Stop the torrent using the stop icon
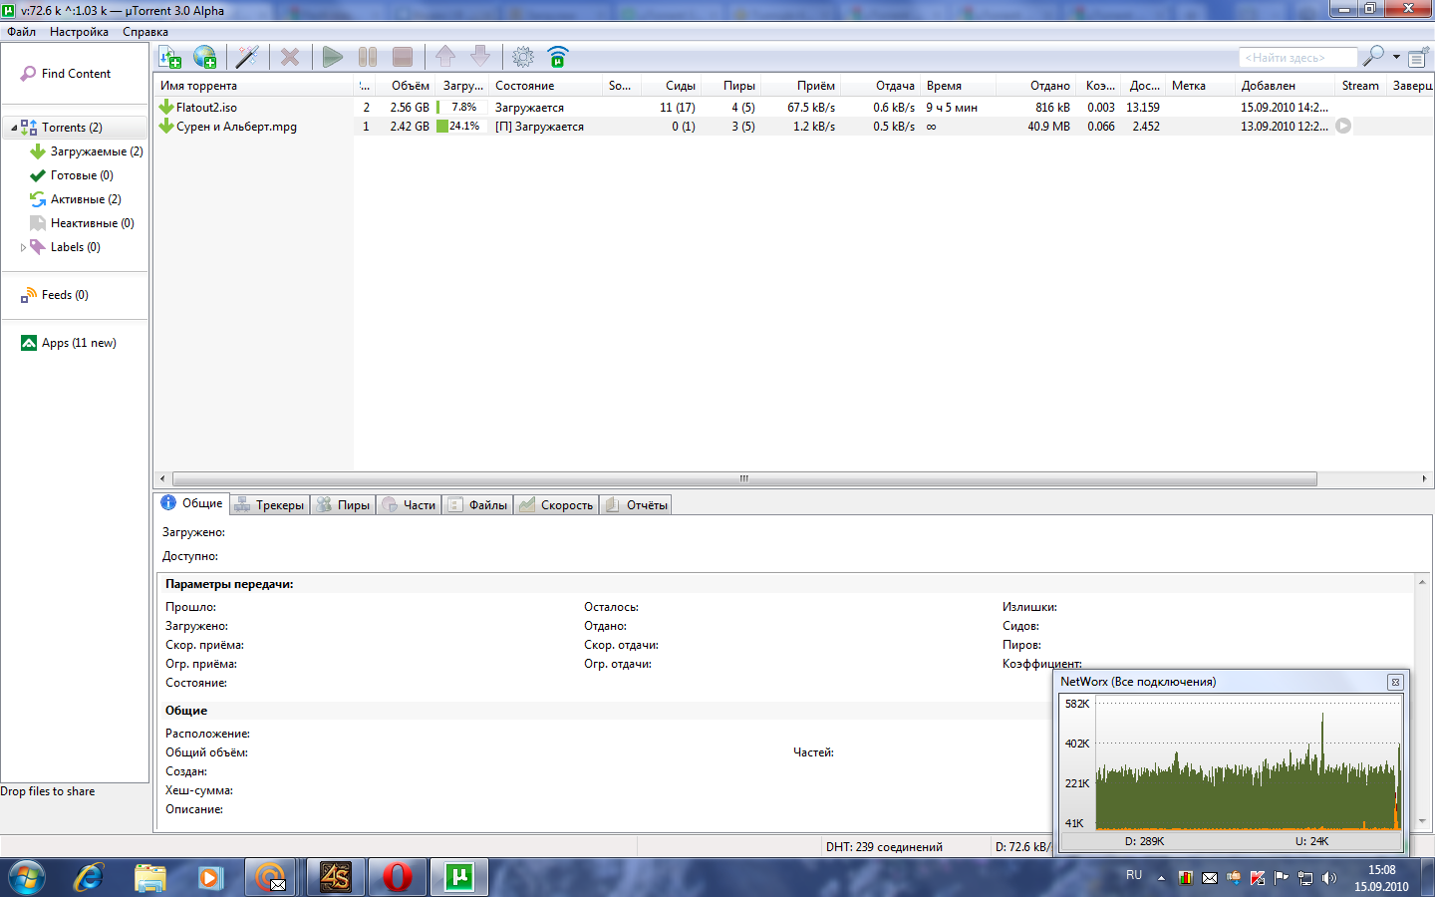 403,57
